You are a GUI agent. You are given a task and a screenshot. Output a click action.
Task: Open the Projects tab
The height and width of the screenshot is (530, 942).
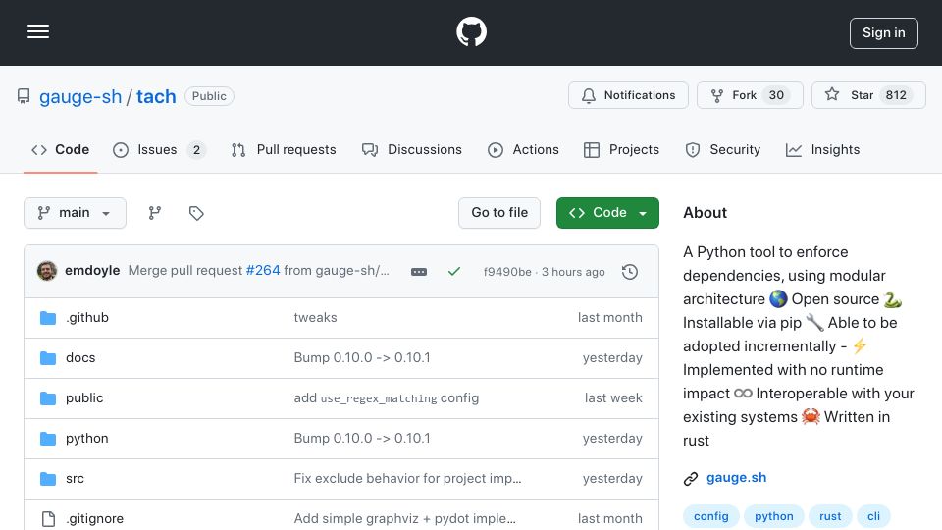point(621,149)
